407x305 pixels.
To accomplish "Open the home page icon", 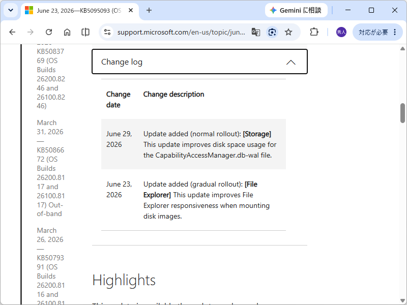I will coord(67,32).
